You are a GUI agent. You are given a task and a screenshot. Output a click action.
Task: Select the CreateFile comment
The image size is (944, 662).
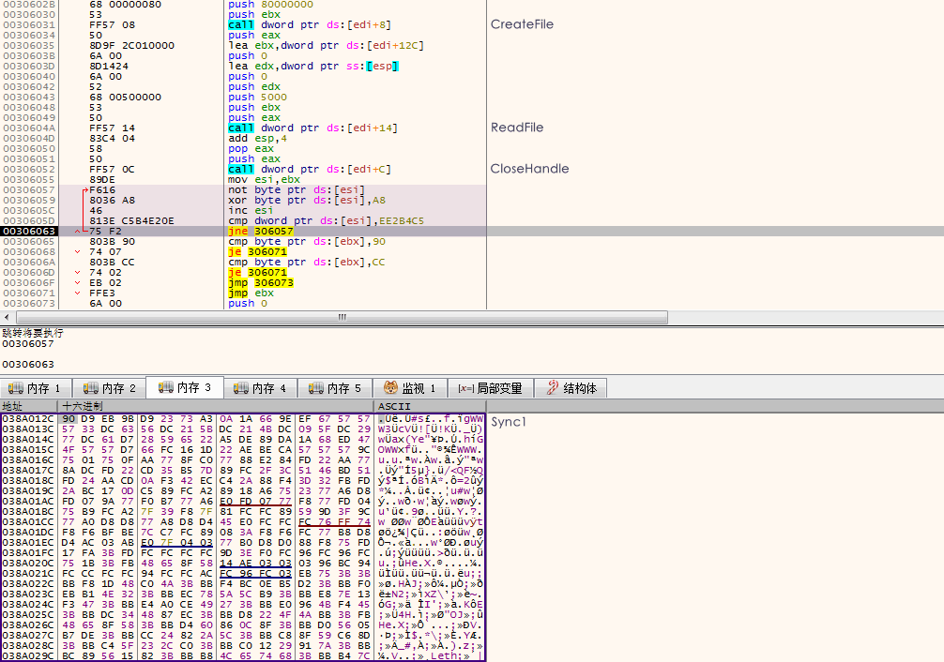click(x=522, y=24)
